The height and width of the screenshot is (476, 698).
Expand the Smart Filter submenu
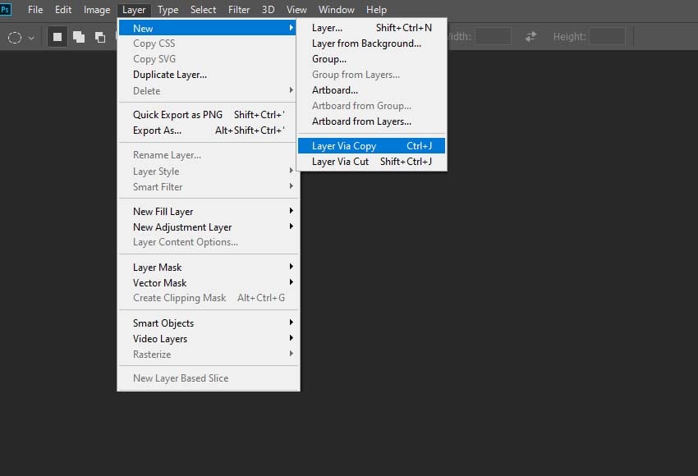pyautogui.click(x=208, y=187)
